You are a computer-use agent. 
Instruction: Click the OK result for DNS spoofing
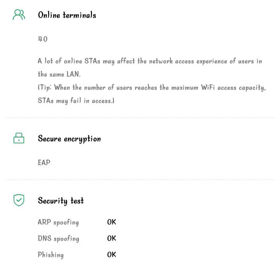click(112, 238)
